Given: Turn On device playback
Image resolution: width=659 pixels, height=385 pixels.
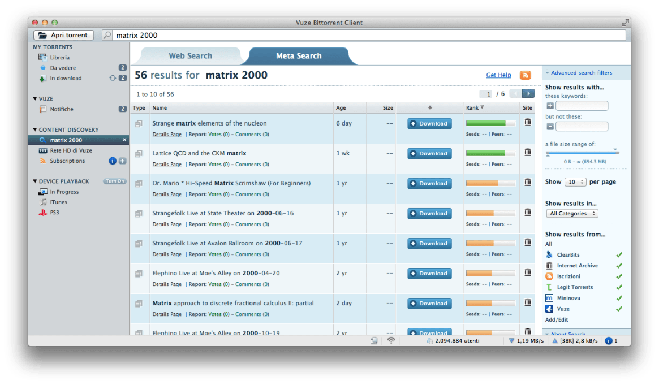Looking at the screenshot, I should [x=114, y=181].
